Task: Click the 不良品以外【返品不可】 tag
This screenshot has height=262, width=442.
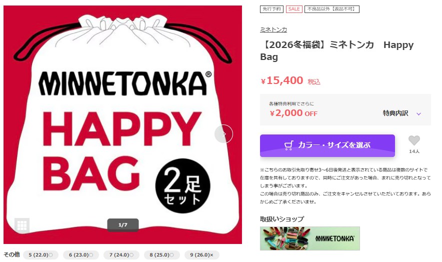Action: click(332, 9)
